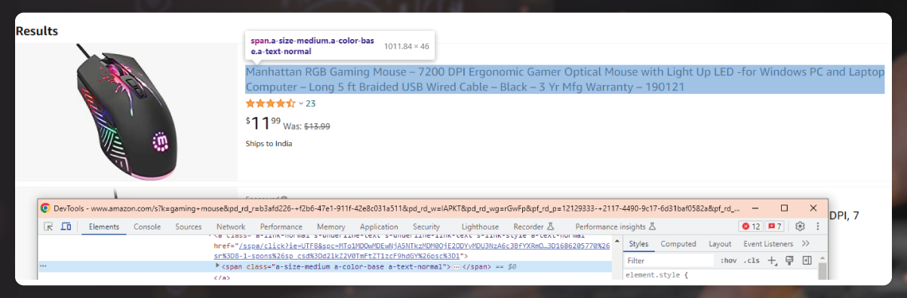Click the red errors count badge
The height and width of the screenshot is (298, 907).
click(751, 227)
